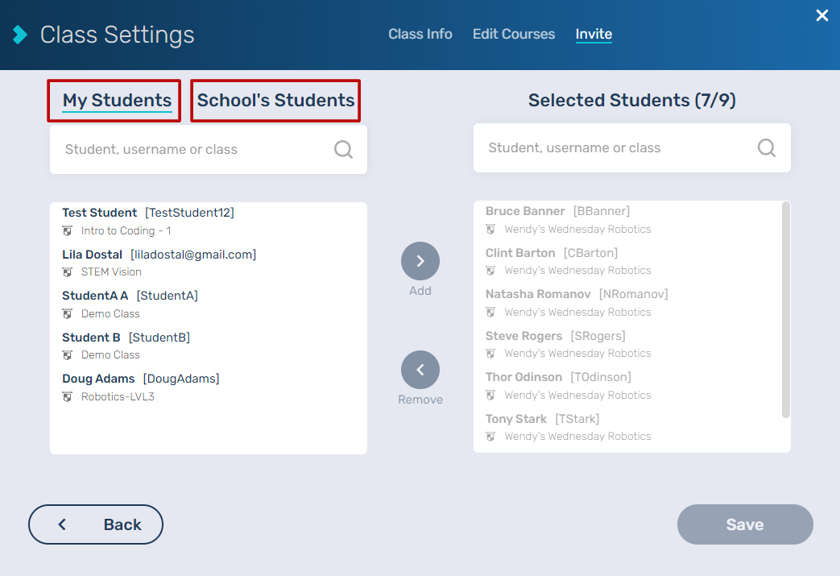Switch to the My Students tab

coord(117,101)
